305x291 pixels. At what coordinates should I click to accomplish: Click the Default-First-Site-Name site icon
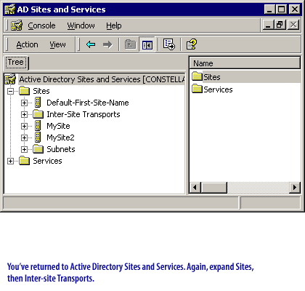tap(38, 103)
